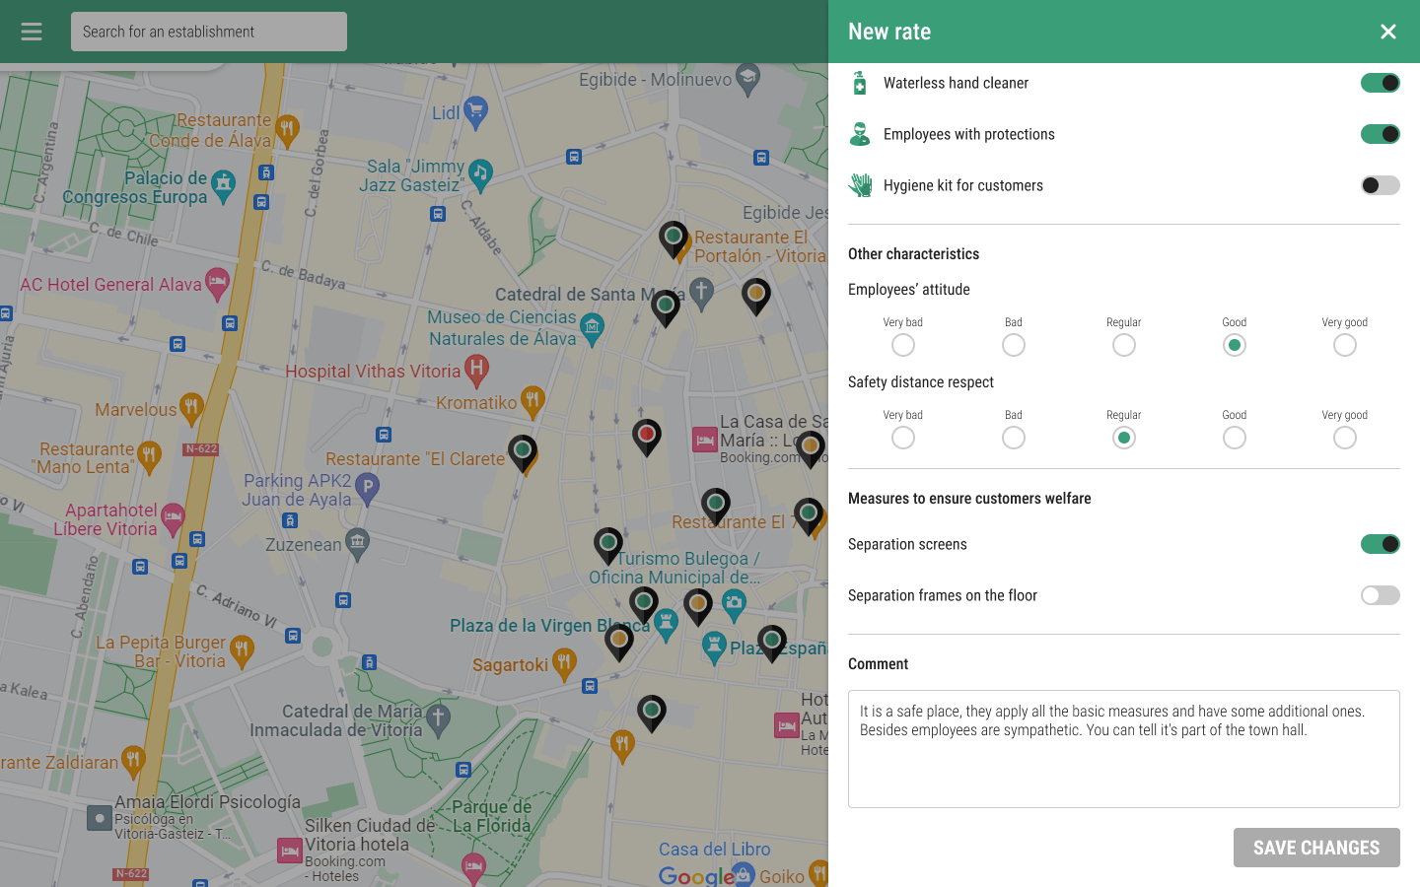Select Regular for Employees' attitude
This screenshot has width=1420, height=887.
click(x=1124, y=345)
